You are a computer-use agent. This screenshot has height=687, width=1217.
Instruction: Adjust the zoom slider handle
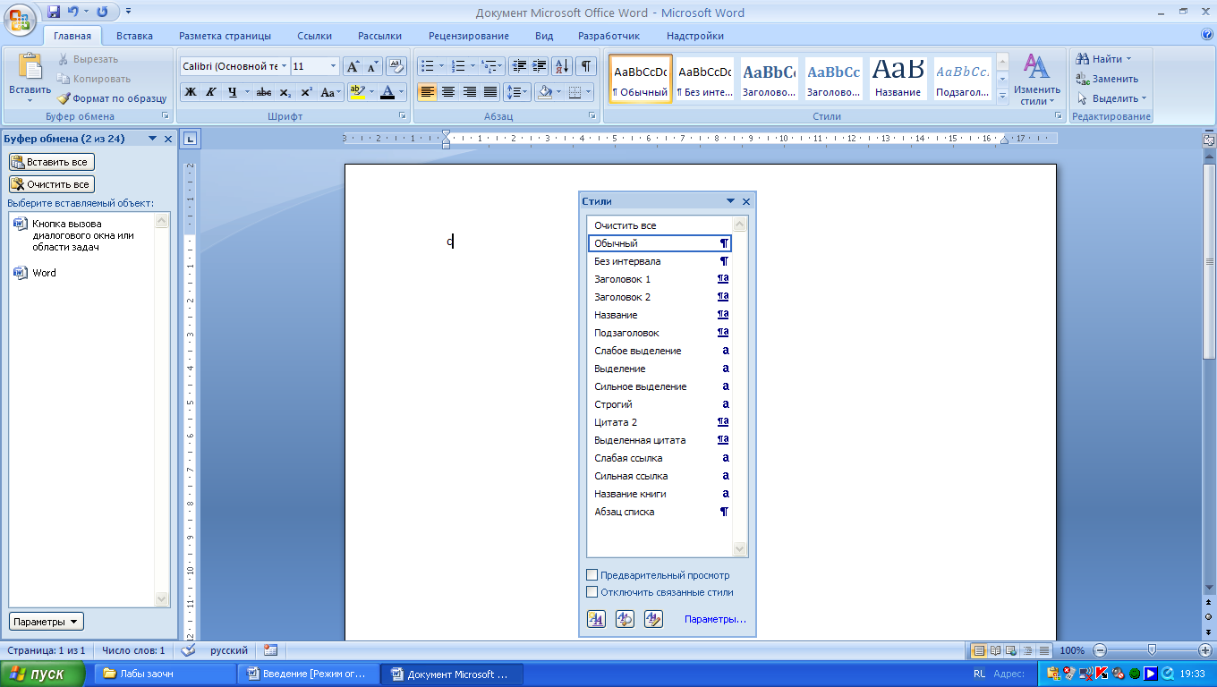tap(1152, 650)
